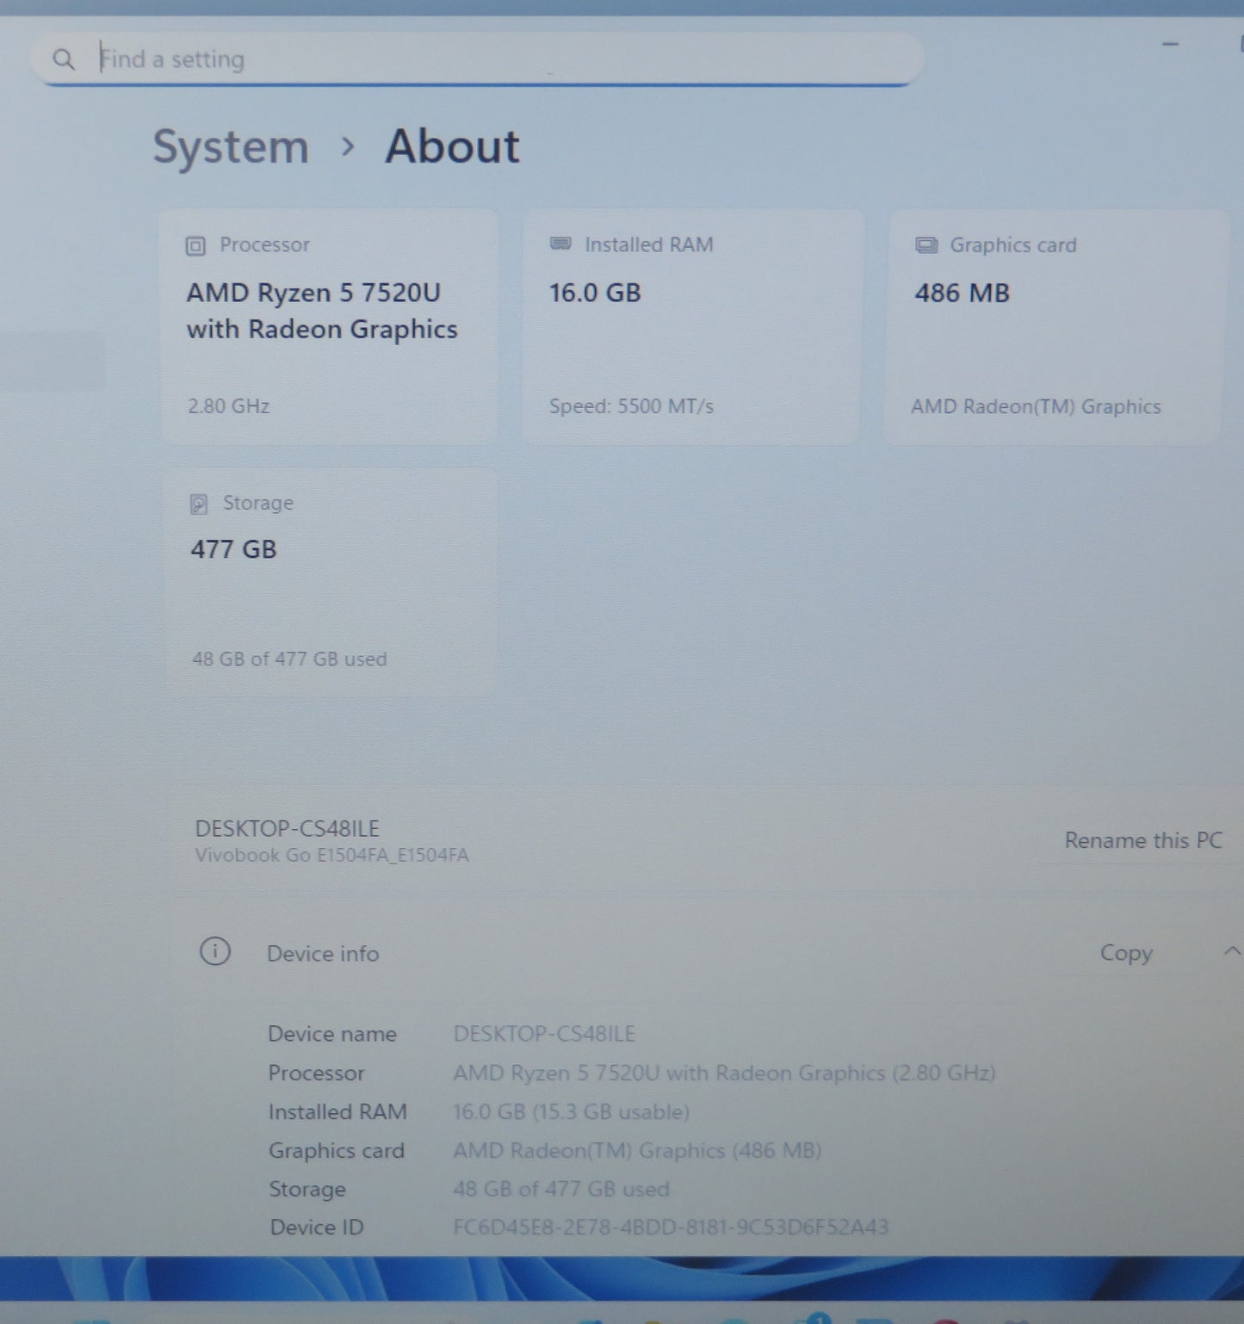Click PC name 'DESKTOP-CS48ILE' above model
1244x1324 pixels.
point(288,828)
